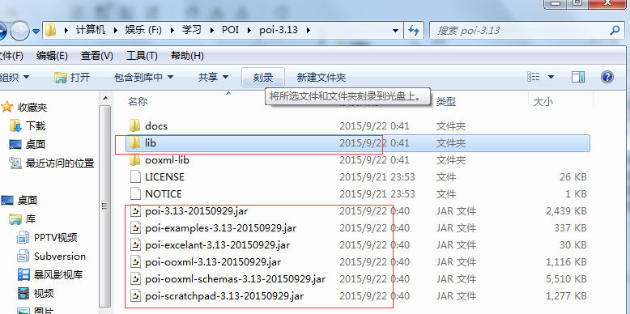Select the ooxml-lib folder icon
Screen dimensions: 630x314
[x=134, y=160]
